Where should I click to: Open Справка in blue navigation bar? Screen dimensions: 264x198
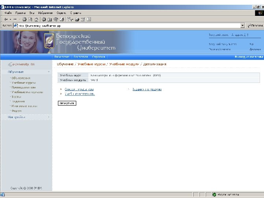(x=99, y=57)
